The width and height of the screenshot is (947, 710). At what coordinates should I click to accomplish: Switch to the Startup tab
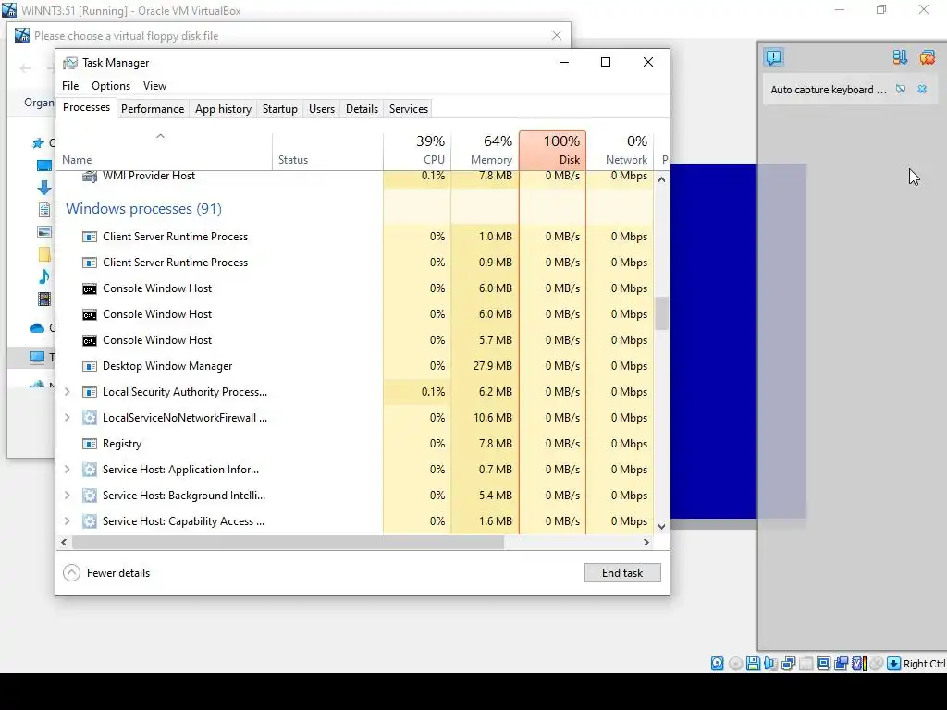coord(279,109)
